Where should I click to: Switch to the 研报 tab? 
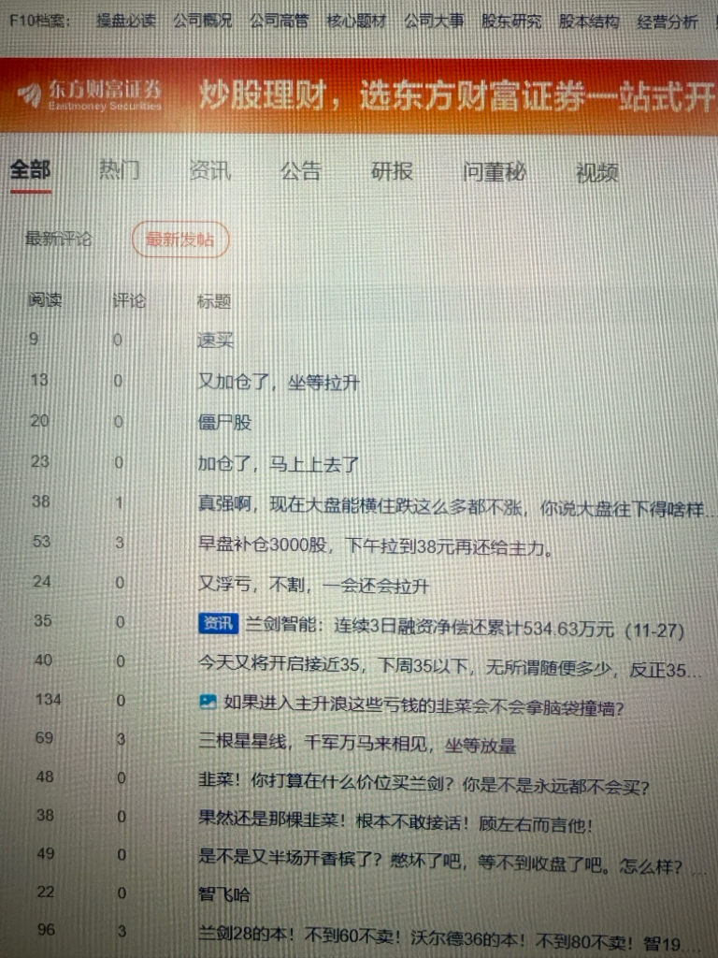point(392,172)
